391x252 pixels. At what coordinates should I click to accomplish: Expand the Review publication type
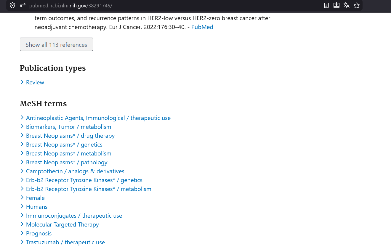pos(35,82)
